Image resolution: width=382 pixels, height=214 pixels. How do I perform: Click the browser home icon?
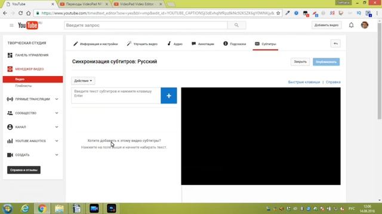28,13
